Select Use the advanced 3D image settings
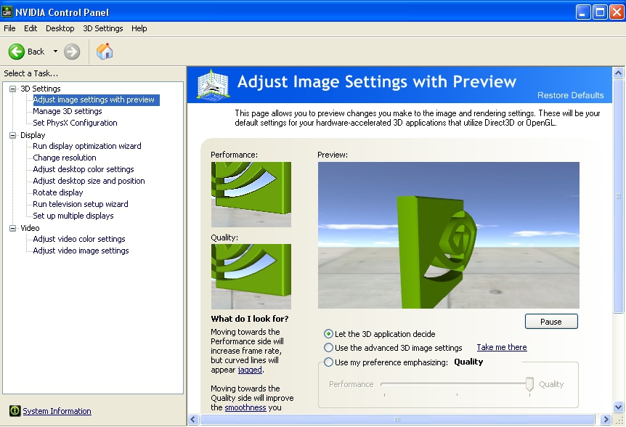This screenshot has height=427, width=626. click(x=328, y=348)
